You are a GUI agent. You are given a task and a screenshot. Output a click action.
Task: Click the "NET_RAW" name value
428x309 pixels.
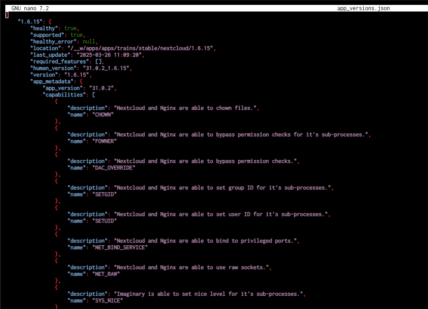click(x=106, y=274)
